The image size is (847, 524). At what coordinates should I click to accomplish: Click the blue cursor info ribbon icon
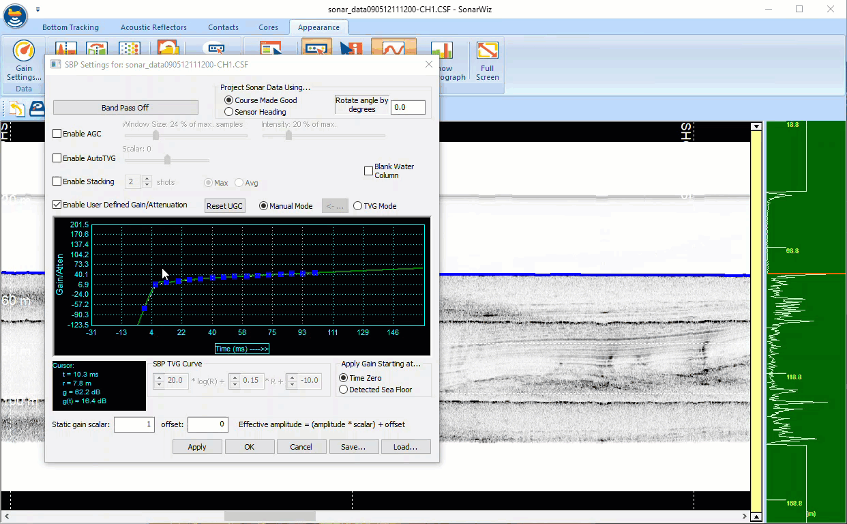[x=352, y=48]
